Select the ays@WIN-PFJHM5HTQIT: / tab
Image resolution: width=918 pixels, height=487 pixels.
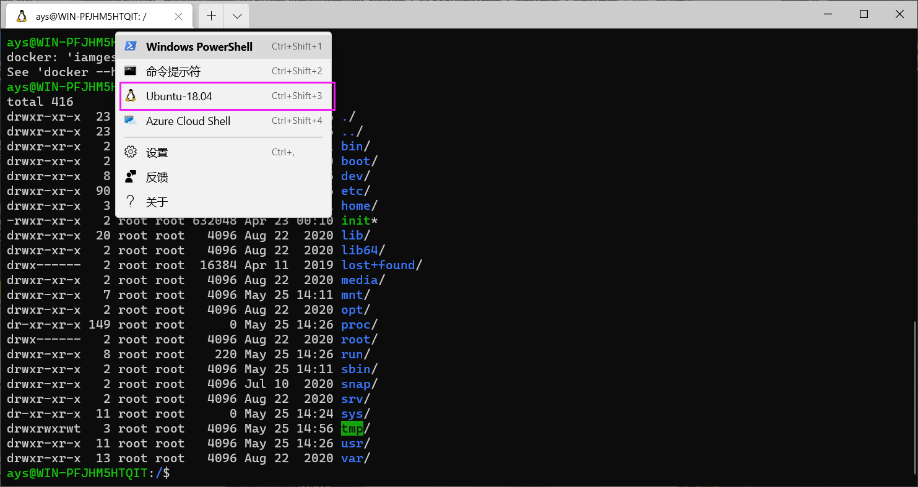(x=99, y=16)
